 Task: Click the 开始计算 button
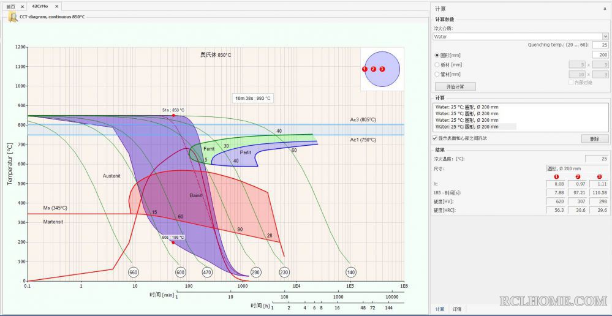pyautogui.click(x=455, y=86)
